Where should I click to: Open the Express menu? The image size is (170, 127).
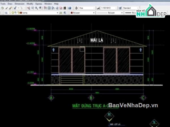(x=39, y=4)
